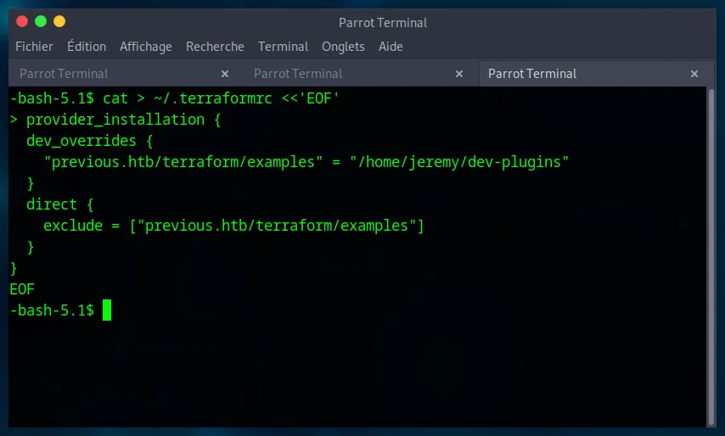Open the Édition menu

tap(87, 47)
